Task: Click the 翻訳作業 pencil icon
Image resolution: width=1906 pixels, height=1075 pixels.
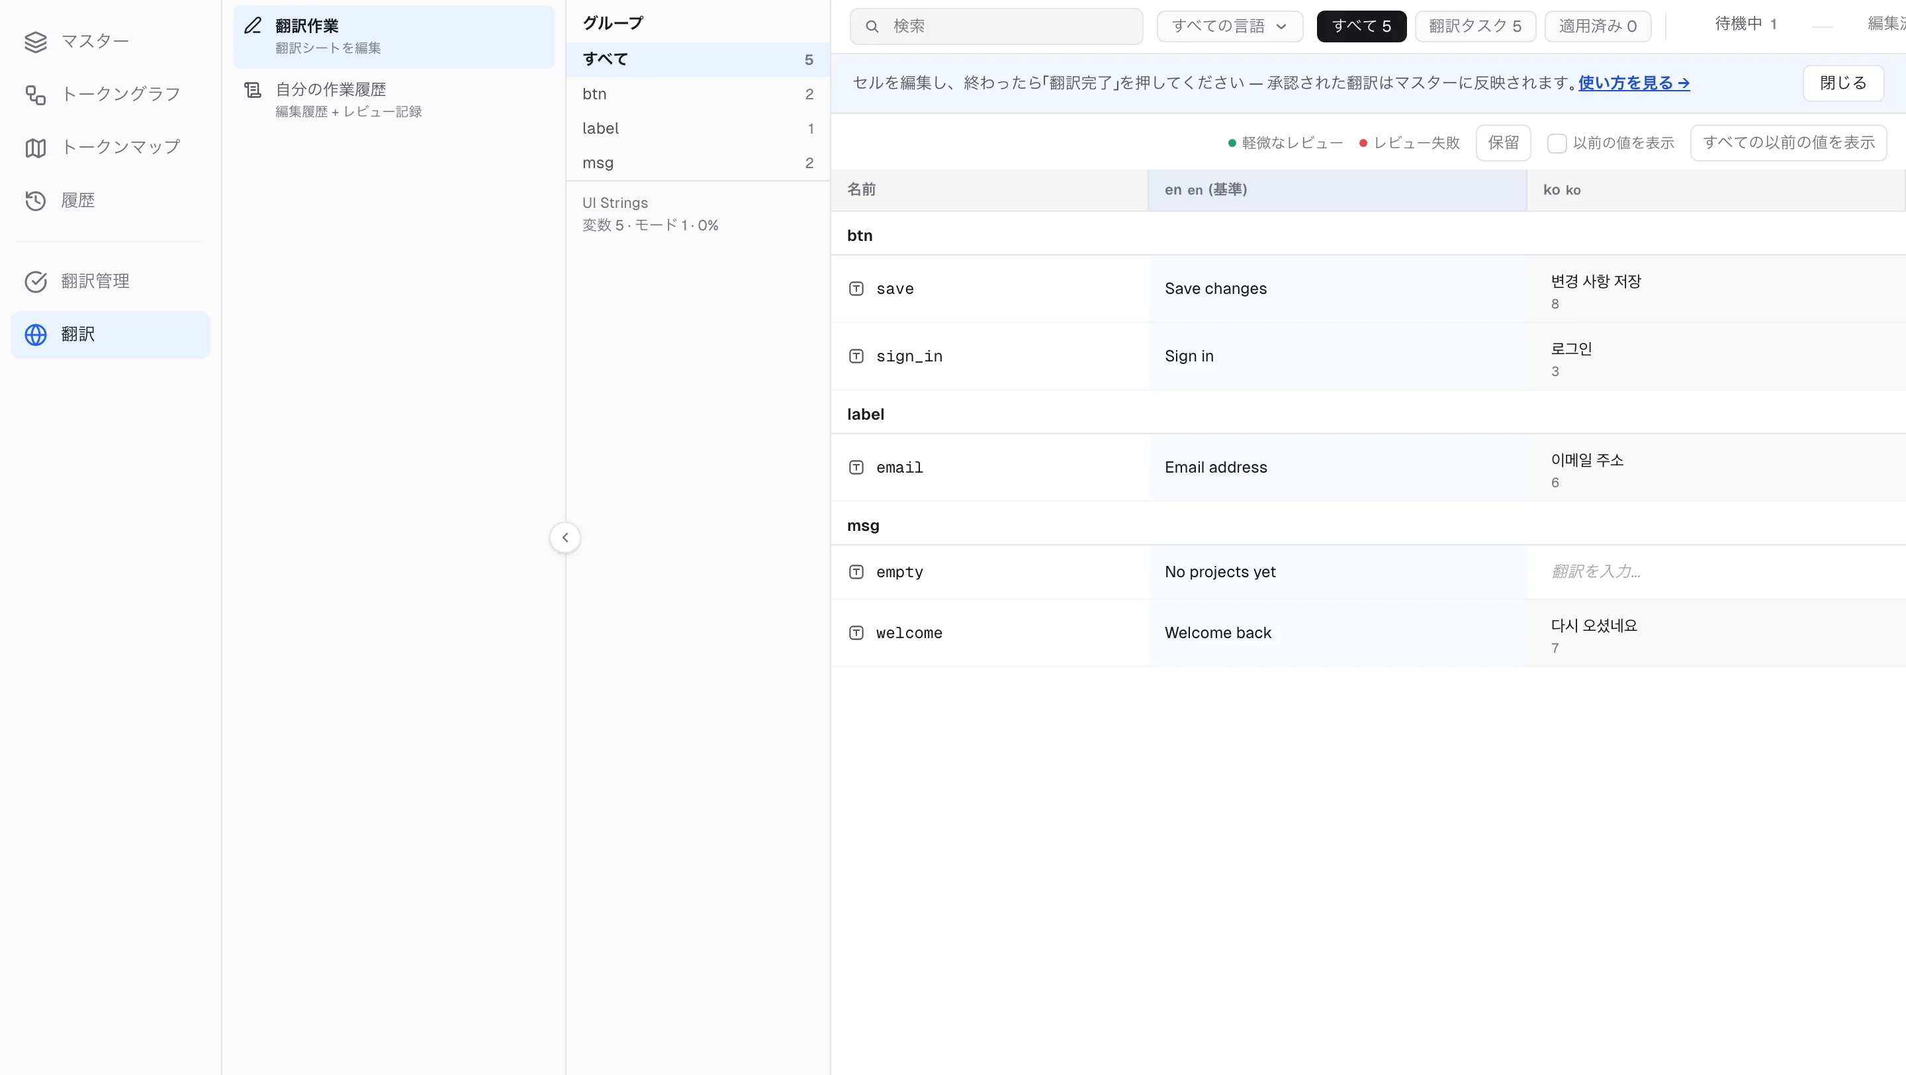Action: 253,26
